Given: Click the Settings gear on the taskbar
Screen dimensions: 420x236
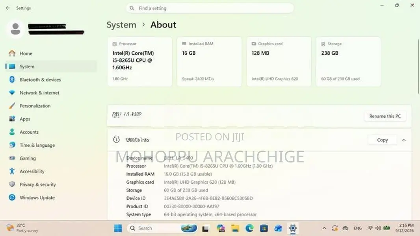Looking at the screenshot, I should point(293,228).
